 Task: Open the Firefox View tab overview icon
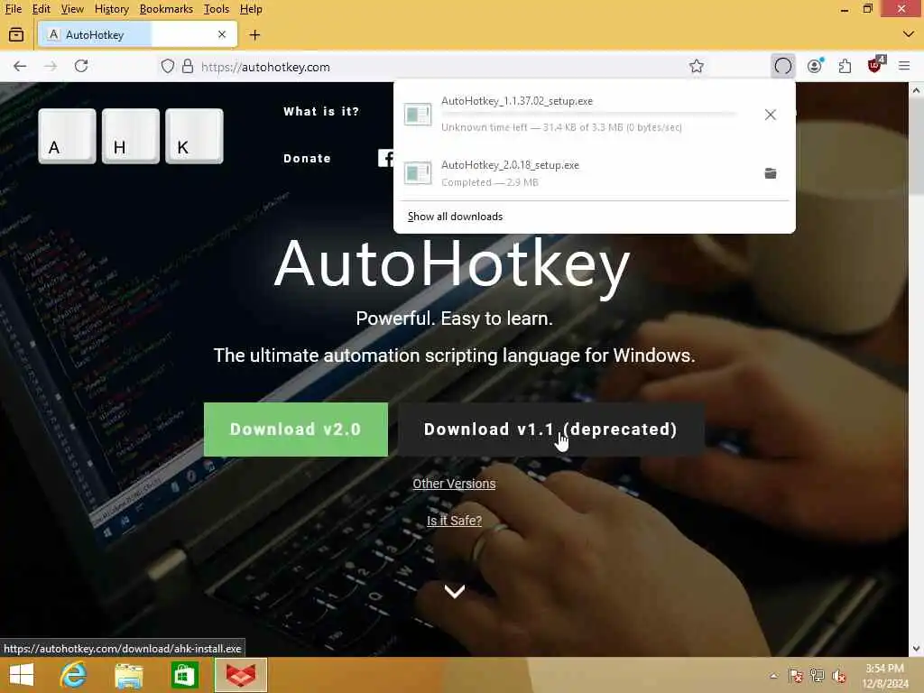pos(16,35)
